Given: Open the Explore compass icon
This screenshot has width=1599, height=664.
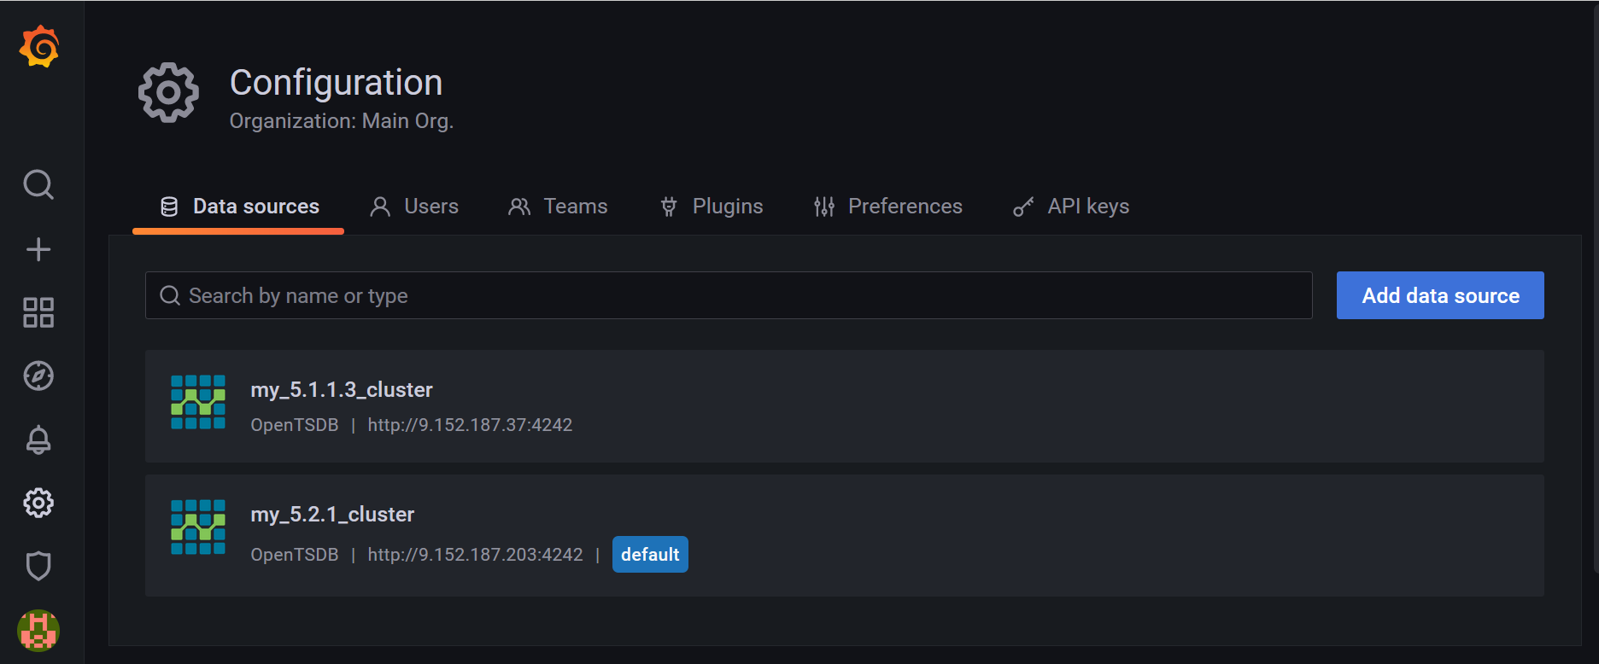Looking at the screenshot, I should coord(38,376).
